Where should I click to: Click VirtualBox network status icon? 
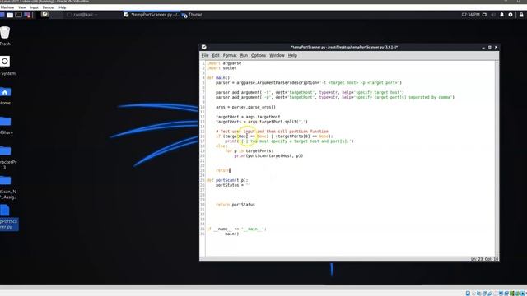pyautogui.click(x=484, y=294)
